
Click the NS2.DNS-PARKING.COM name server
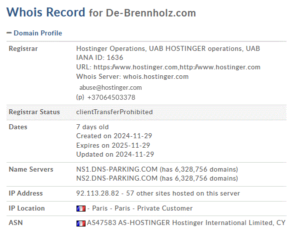click(117, 178)
